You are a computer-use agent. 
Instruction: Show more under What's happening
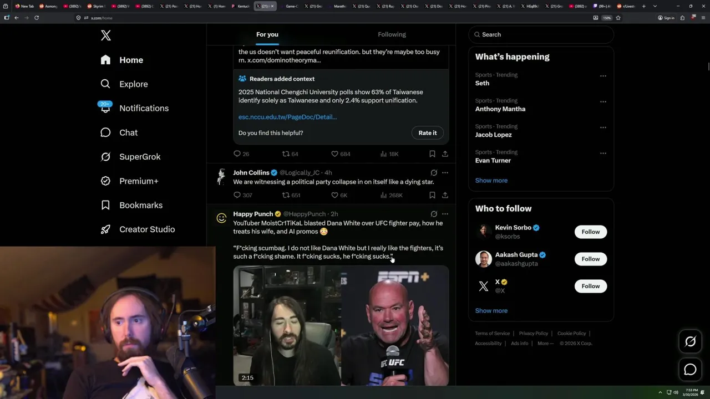(x=491, y=181)
